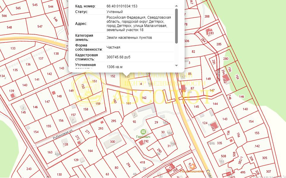Click the popup scrollbar down arrow

pyautogui.click(x=176, y=65)
